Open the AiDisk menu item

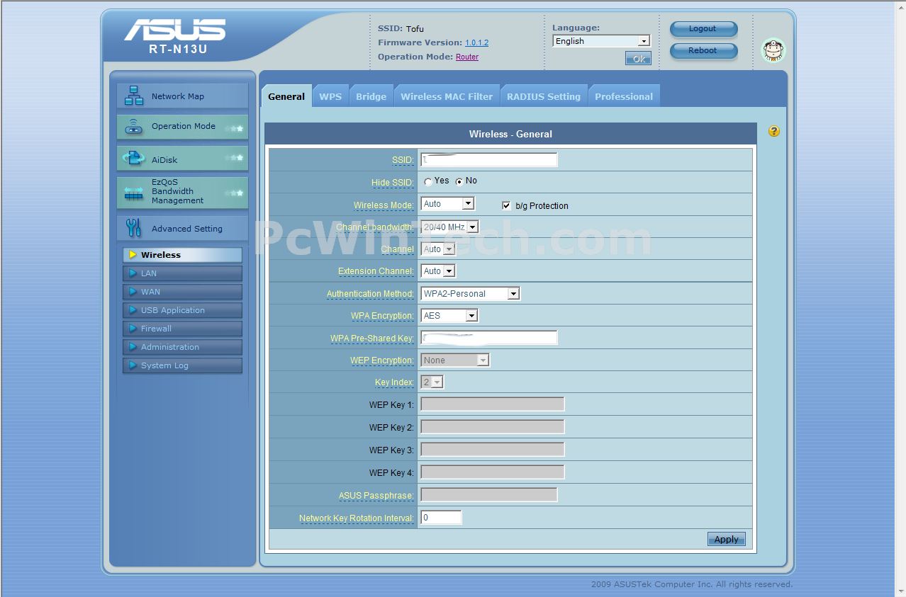pyautogui.click(x=182, y=159)
